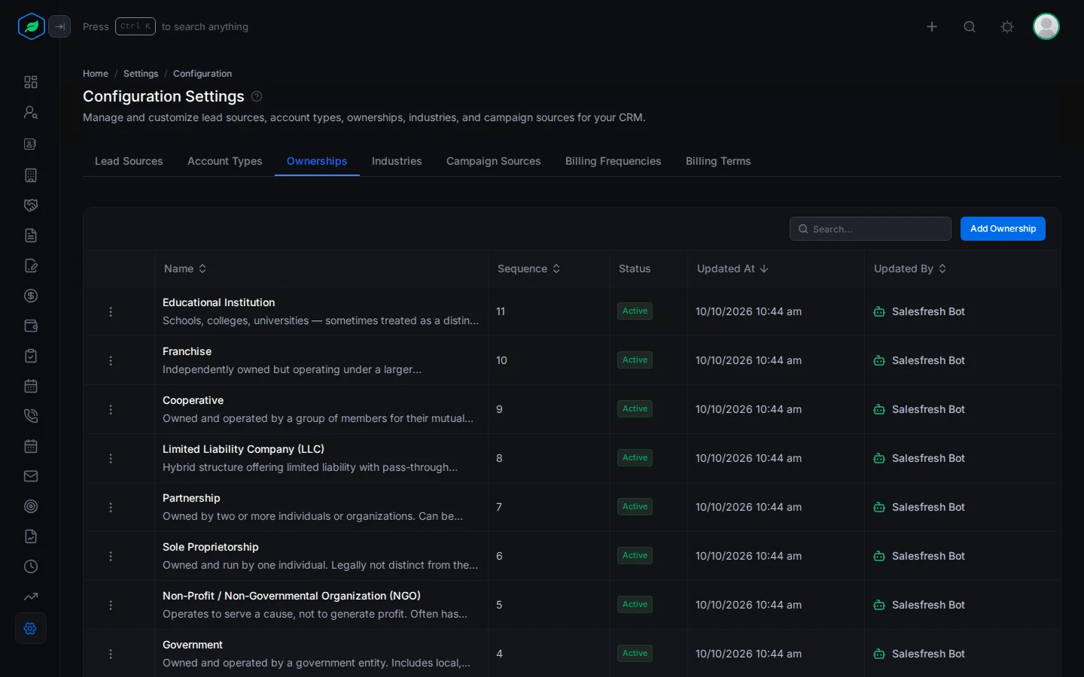Screen dimensions: 1084x677
Task: Switch to the Billing Frequencies tab
Action: click(x=614, y=161)
